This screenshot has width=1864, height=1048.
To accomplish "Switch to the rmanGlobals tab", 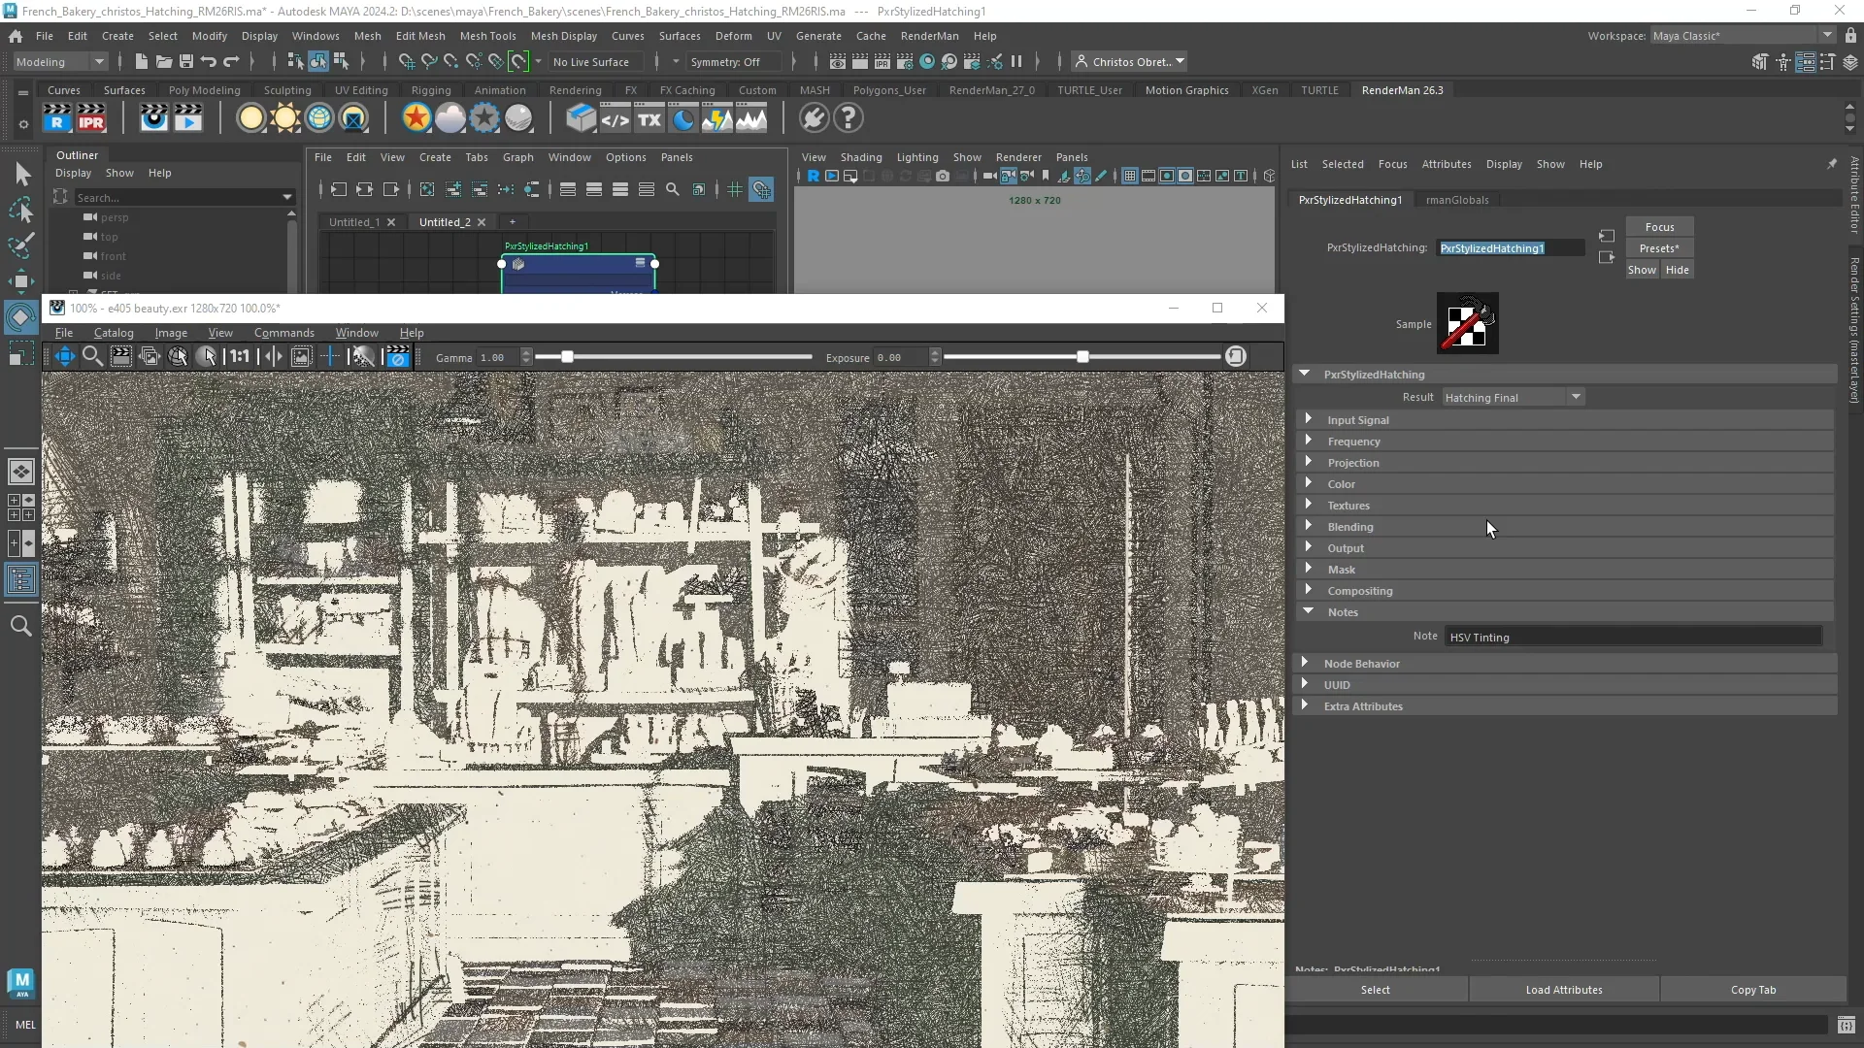I will tap(1456, 200).
